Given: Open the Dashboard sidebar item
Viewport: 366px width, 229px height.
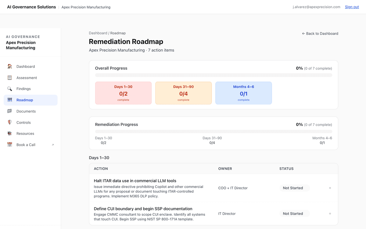Looking at the screenshot, I should pyautogui.click(x=30, y=66).
